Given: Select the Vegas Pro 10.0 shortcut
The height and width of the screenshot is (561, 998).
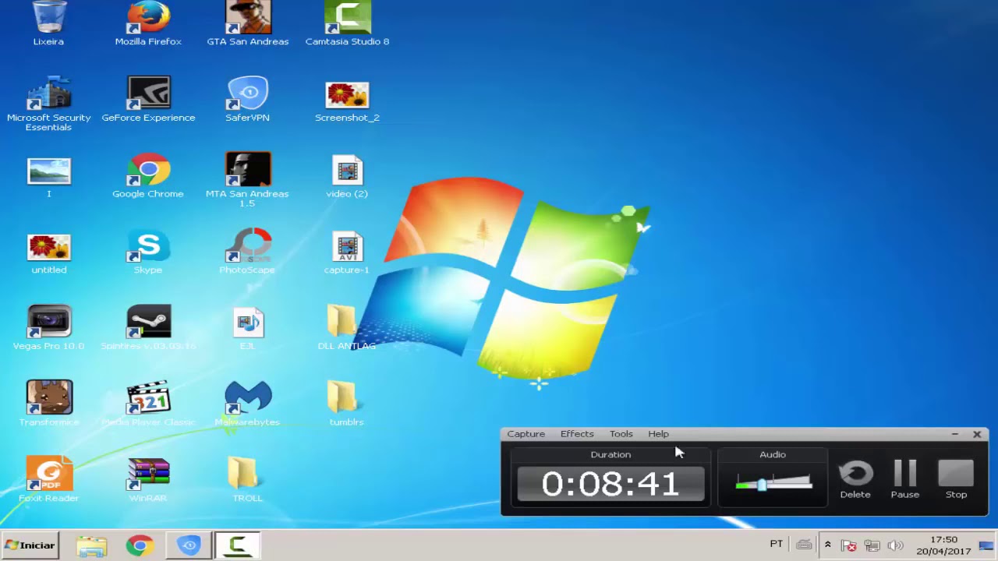Looking at the screenshot, I should point(48,327).
